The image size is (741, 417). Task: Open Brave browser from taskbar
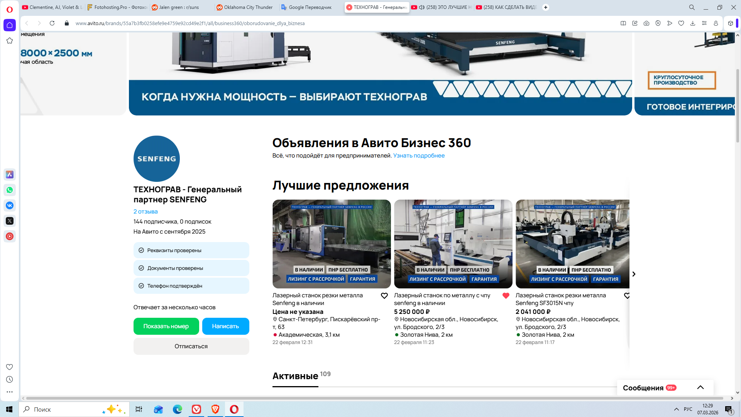pyautogui.click(x=215, y=409)
